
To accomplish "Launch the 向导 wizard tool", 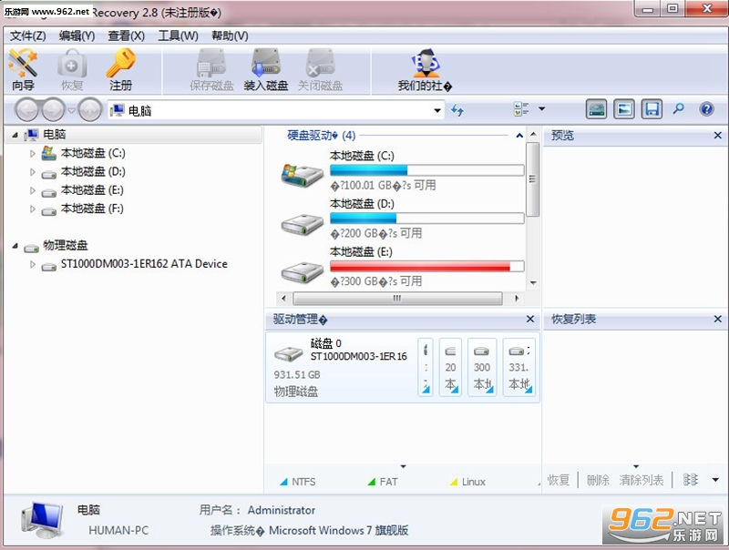I will (x=23, y=70).
